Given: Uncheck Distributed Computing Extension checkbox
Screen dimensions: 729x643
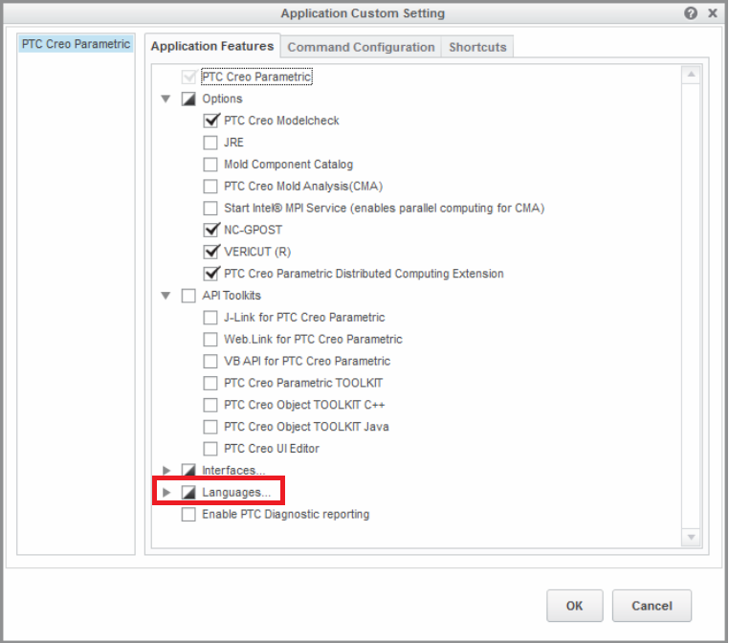Looking at the screenshot, I should (x=210, y=274).
